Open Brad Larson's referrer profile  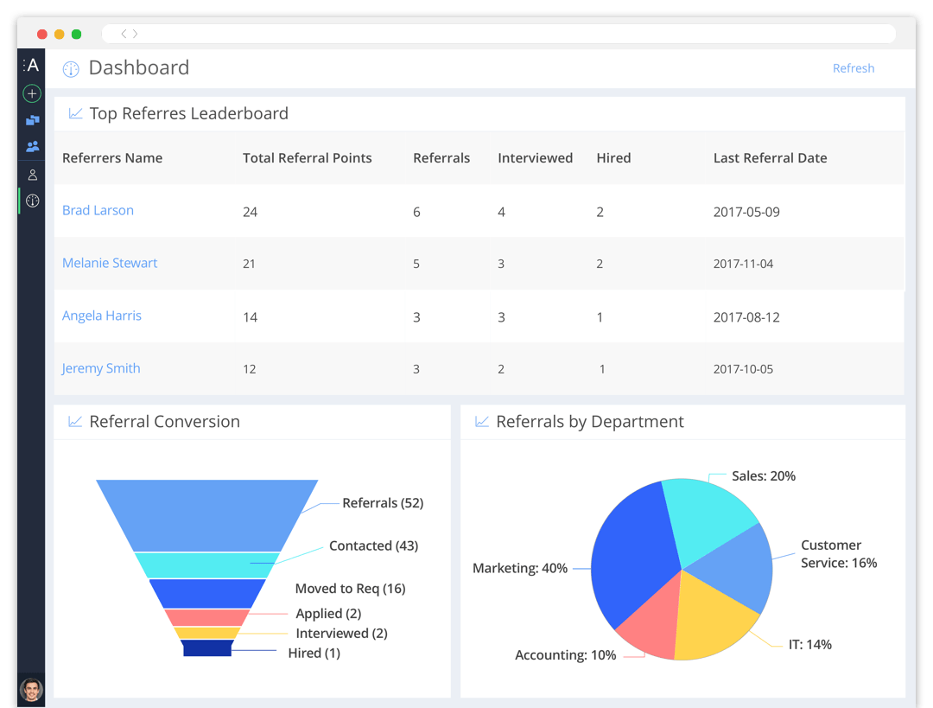pos(98,210)
